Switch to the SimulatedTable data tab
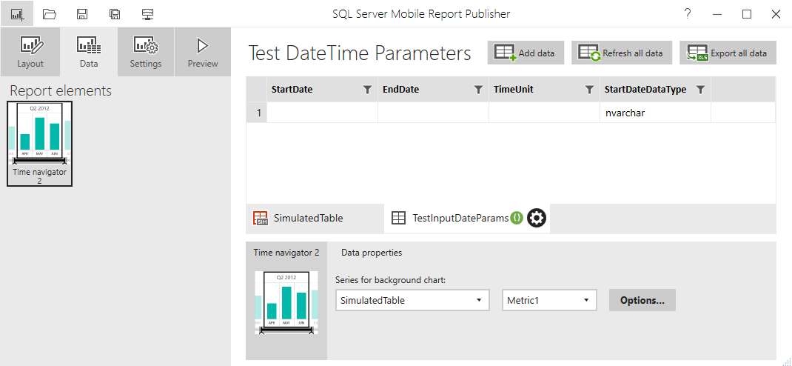The width and height of the screenshot is (792, 366). [x=315, y=219]
